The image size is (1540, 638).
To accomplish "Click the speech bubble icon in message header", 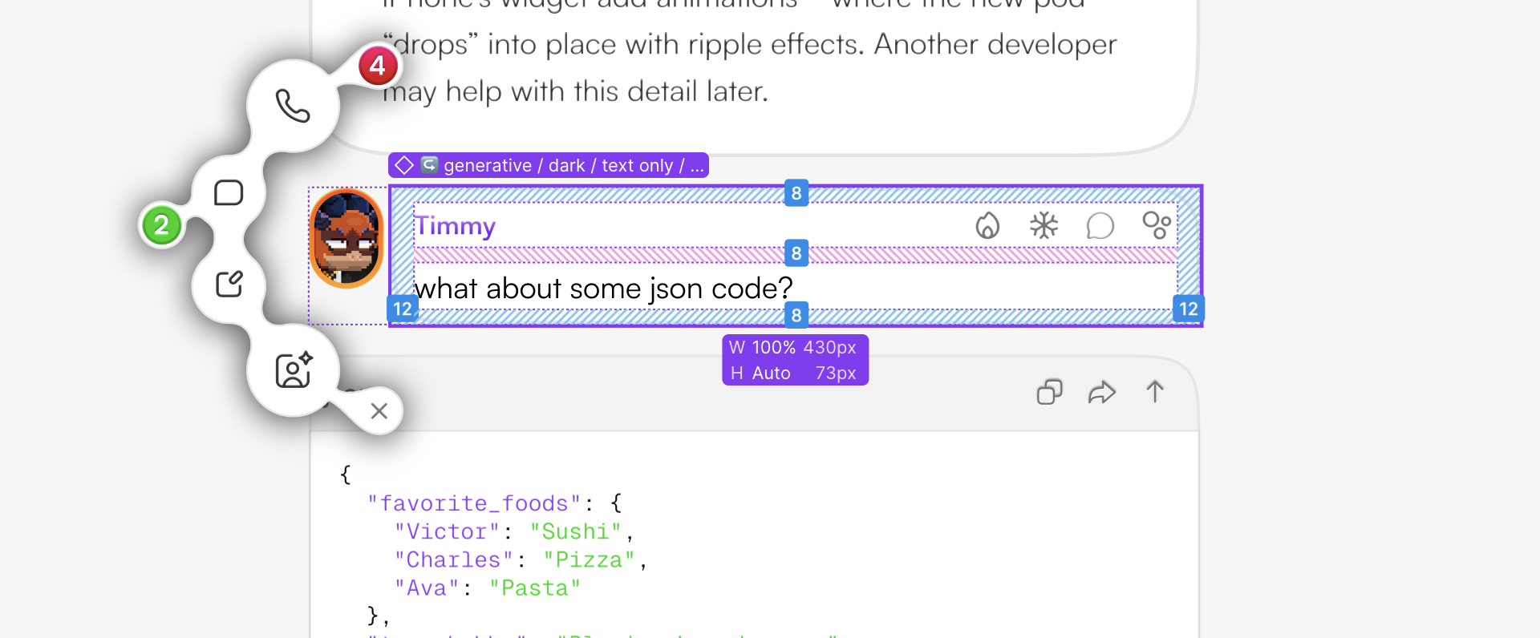I will (x=1100, y=226).
